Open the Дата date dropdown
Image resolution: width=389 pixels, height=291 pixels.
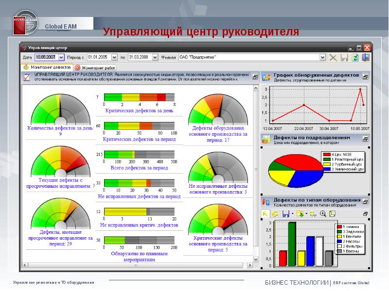(62, 57)
